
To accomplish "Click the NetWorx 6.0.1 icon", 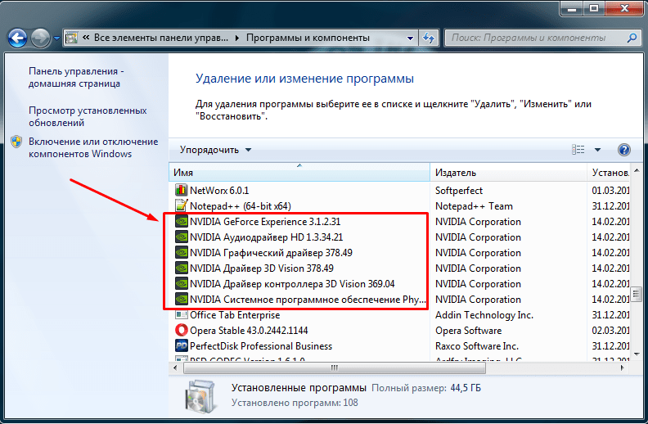I will coord(181,190).
